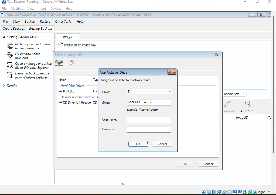Click Browse for an image file link
276x195 pixels.
click(80, 45)
